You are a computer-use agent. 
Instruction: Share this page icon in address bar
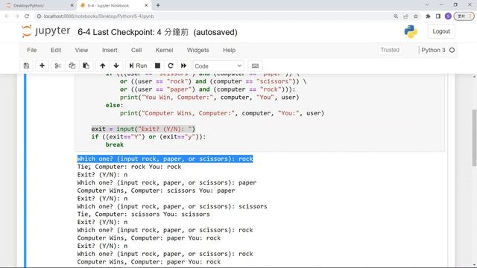click(405, 16)
